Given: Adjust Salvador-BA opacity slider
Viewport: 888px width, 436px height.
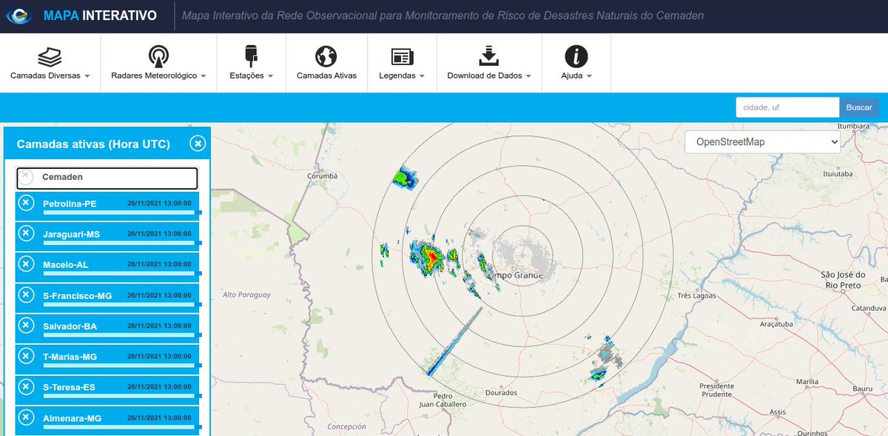Looking at the screenshot, I should click(x=122, y=335).
